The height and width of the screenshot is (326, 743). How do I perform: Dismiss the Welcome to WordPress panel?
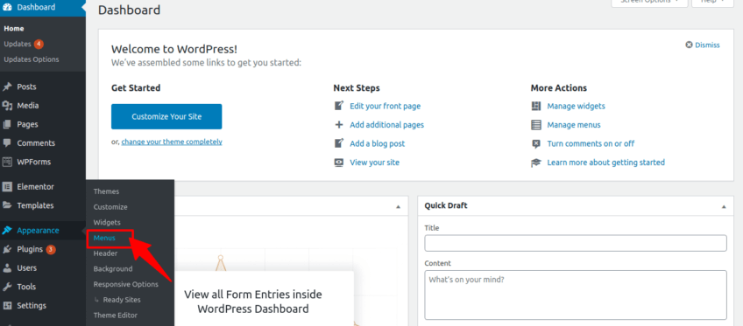point(703,45)
